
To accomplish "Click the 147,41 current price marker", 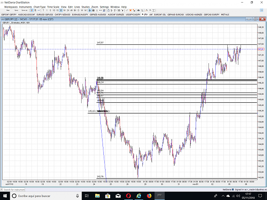I will coord(261,49).
